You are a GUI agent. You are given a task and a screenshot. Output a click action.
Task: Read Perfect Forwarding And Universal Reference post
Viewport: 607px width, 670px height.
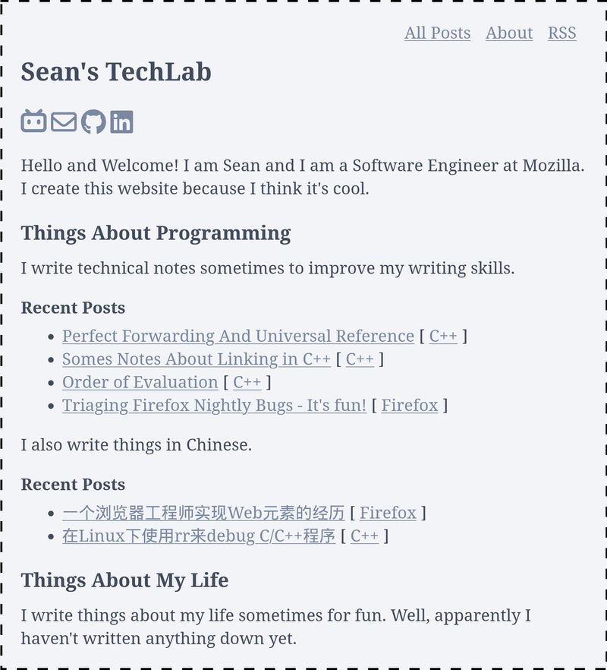coord(238,336)
